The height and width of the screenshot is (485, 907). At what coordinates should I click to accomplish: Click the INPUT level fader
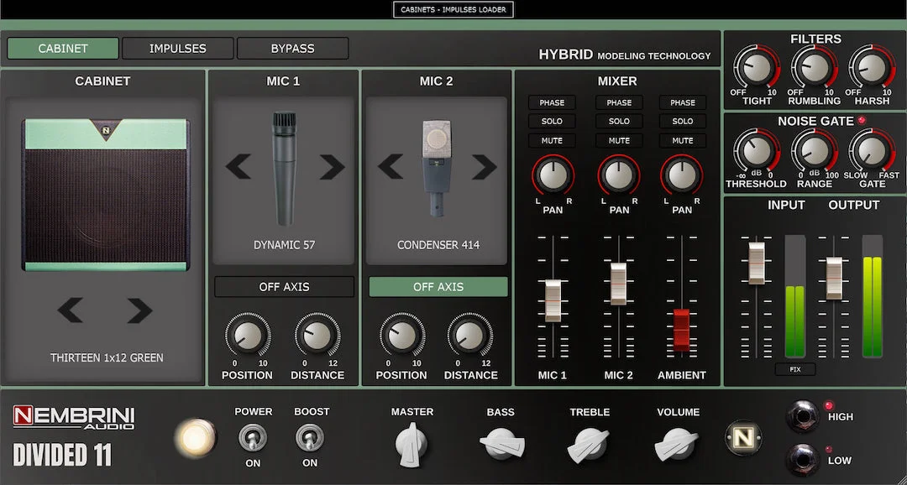pos(757,263)
